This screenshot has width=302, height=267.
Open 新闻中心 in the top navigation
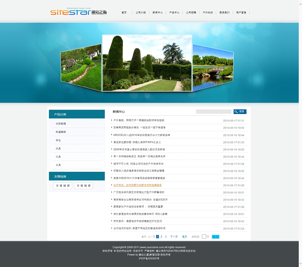157,12
